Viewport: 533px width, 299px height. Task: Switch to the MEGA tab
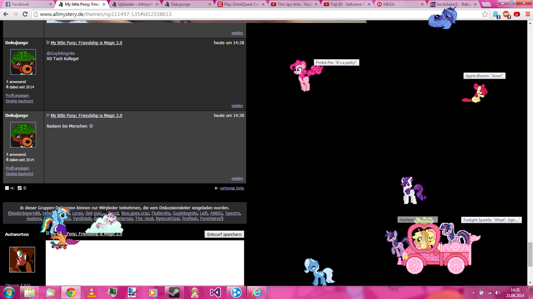click(401, 4)
